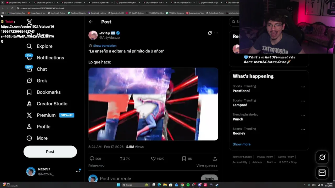
Task: Repost the post with 7K reposts
Action: [x=122, y=158]
